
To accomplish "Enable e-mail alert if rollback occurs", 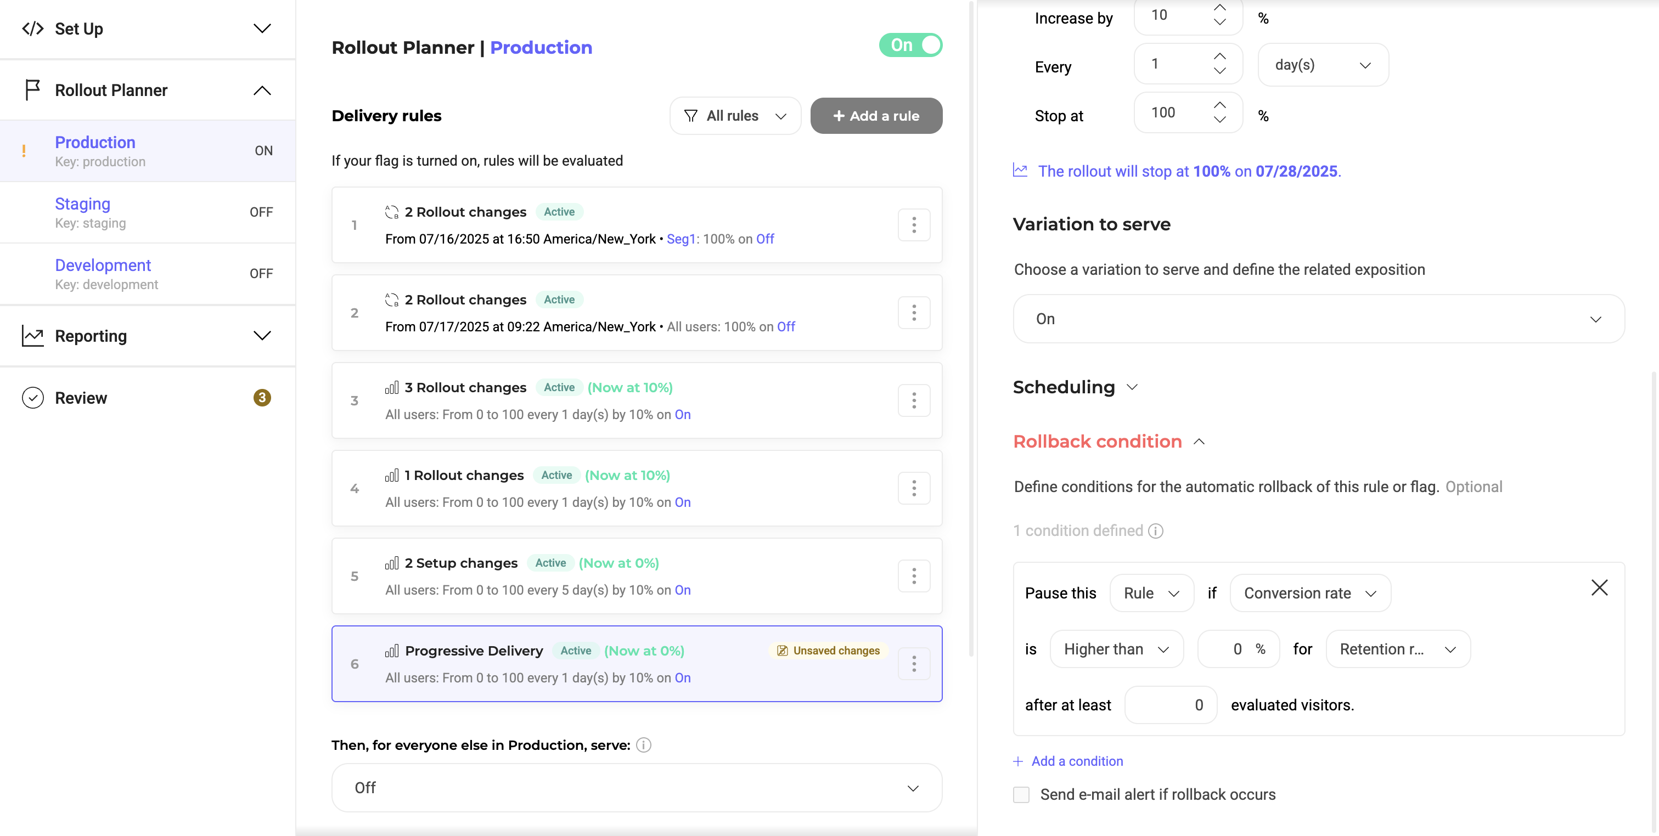I will pos(1021,795).
